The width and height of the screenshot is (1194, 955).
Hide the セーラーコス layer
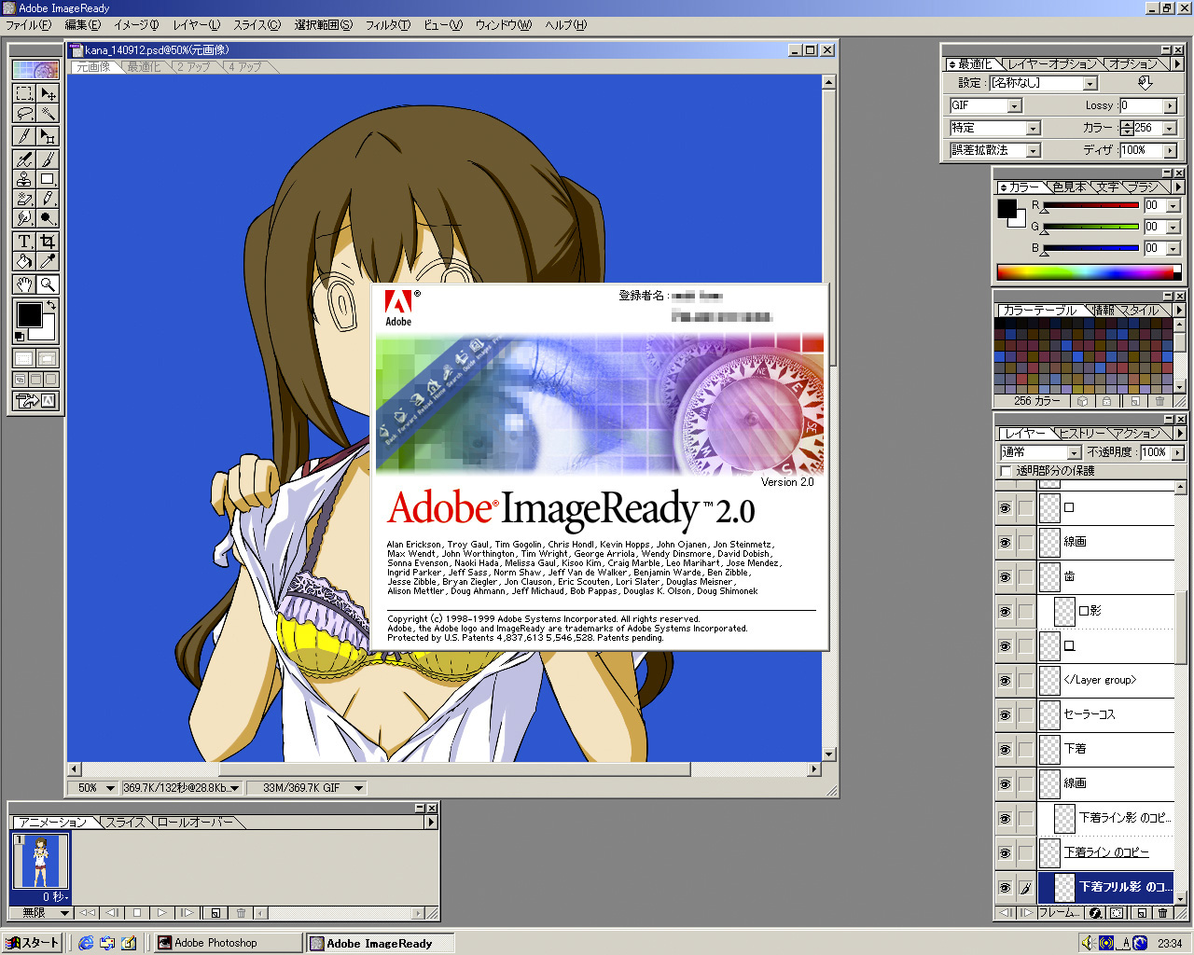click(1005, 715)
